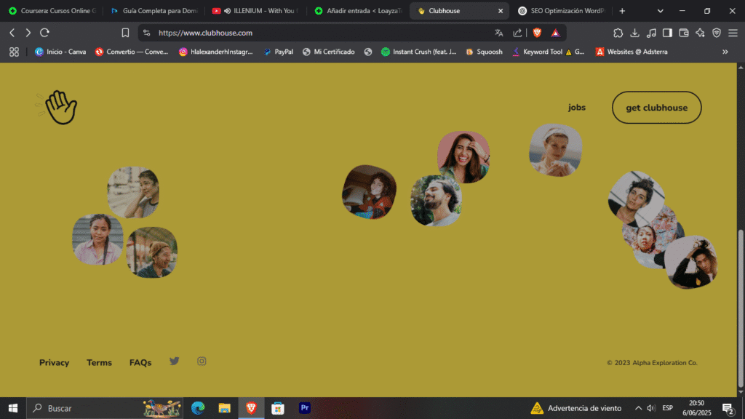Open the browser main hamburger menu
745x419 pixels.
(x=733, y=33)
